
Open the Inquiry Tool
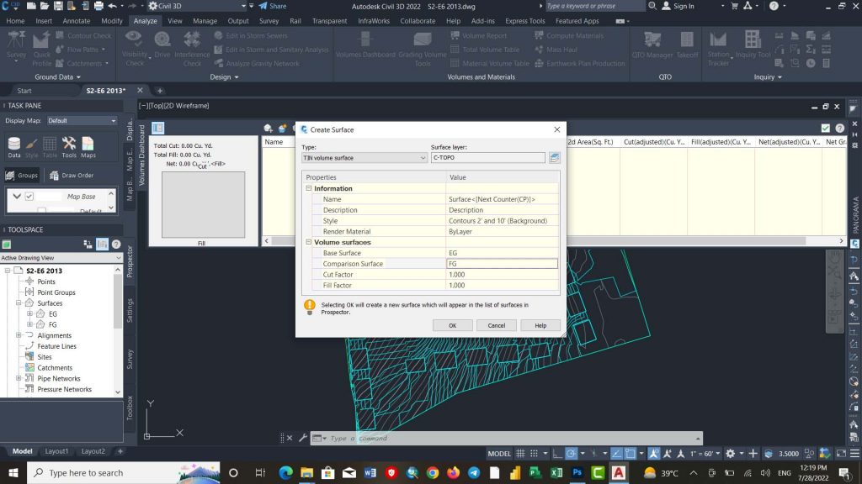(753, 45)
